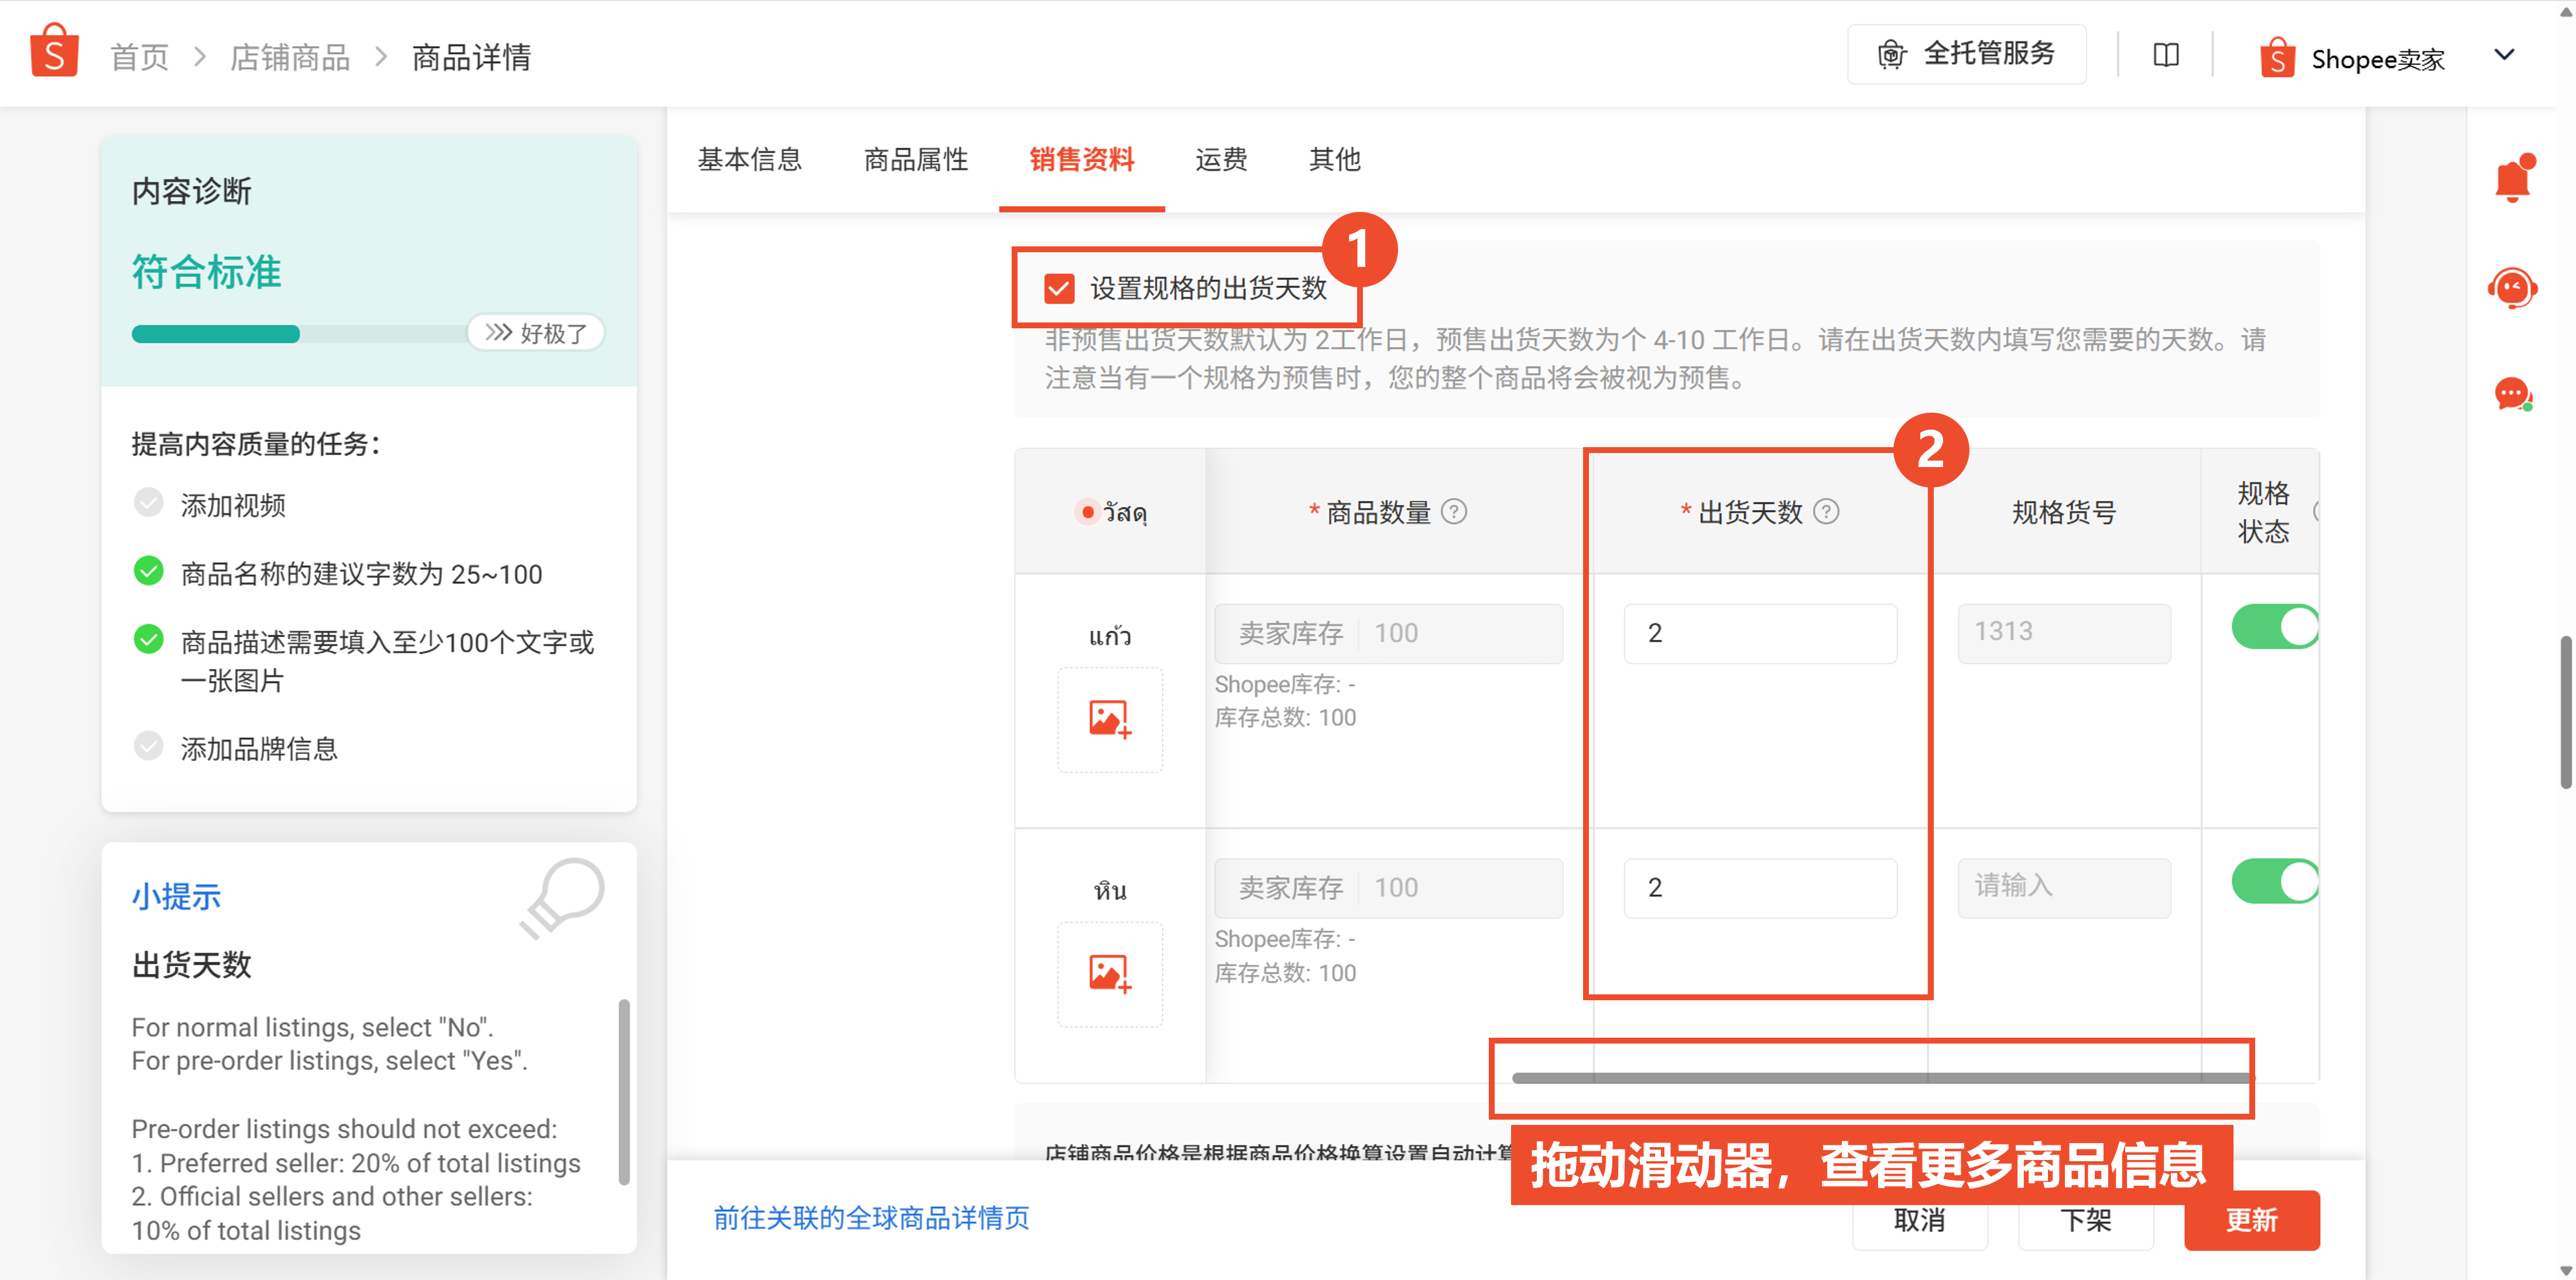Switch to the 商品属性 tab

[x=916, y=160]
